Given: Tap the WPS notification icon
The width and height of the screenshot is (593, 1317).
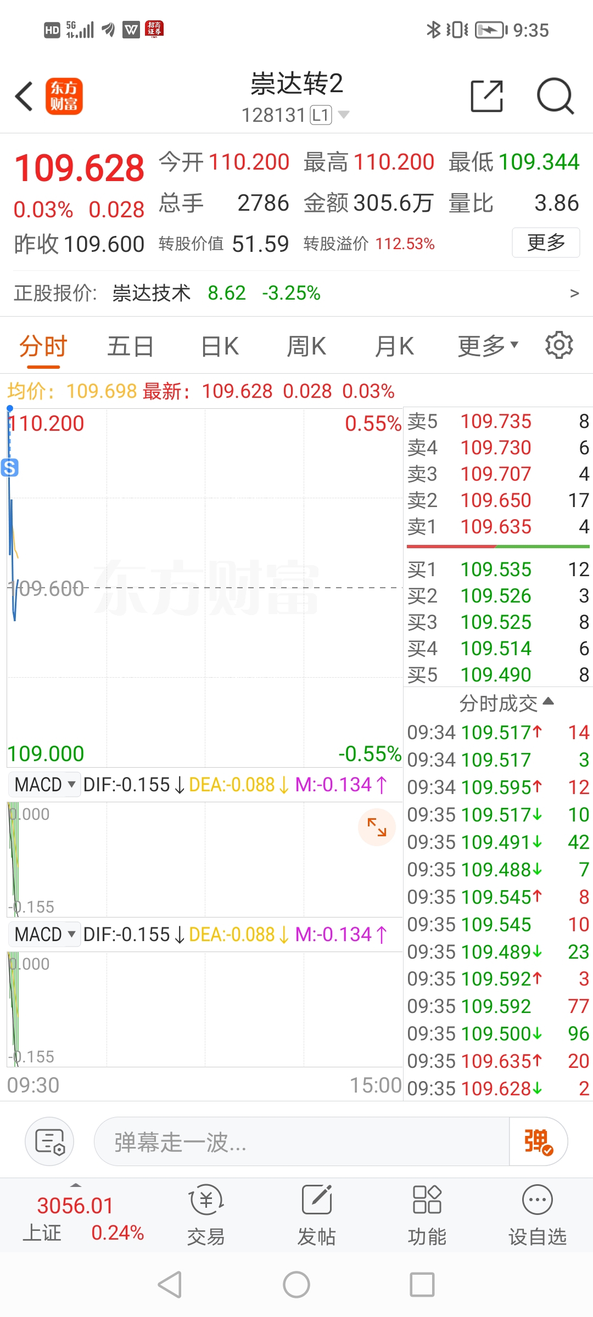Looking at the screenshot, I should click(x=131, y=30).
